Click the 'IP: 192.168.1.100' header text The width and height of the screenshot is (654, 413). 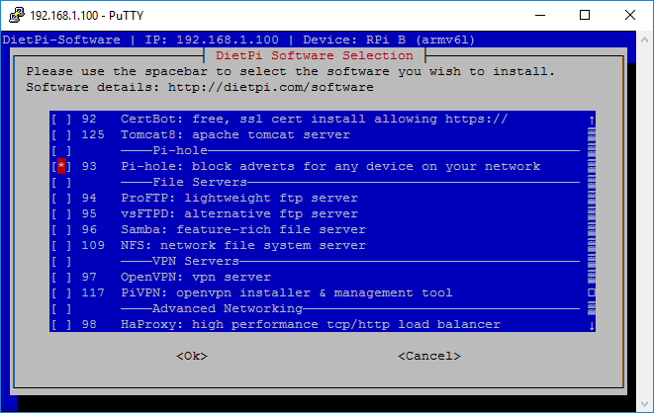[212, 40]
